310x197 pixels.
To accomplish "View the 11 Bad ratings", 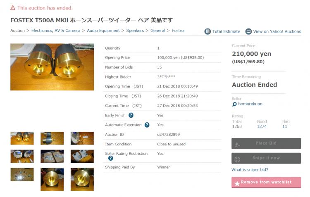I will click(285, 126).
